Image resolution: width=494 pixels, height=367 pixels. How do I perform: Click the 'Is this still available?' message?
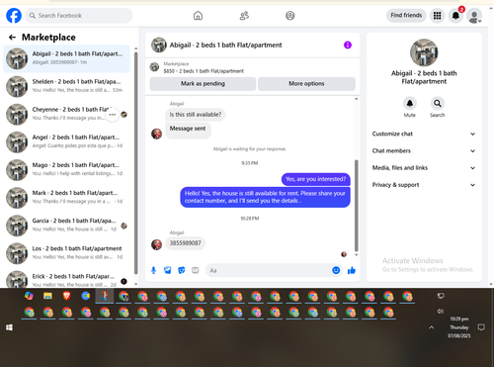coord(196,115)
